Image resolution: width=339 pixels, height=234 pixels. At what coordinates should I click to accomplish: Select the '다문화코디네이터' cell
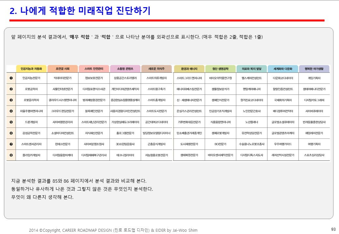pos(283,78)
